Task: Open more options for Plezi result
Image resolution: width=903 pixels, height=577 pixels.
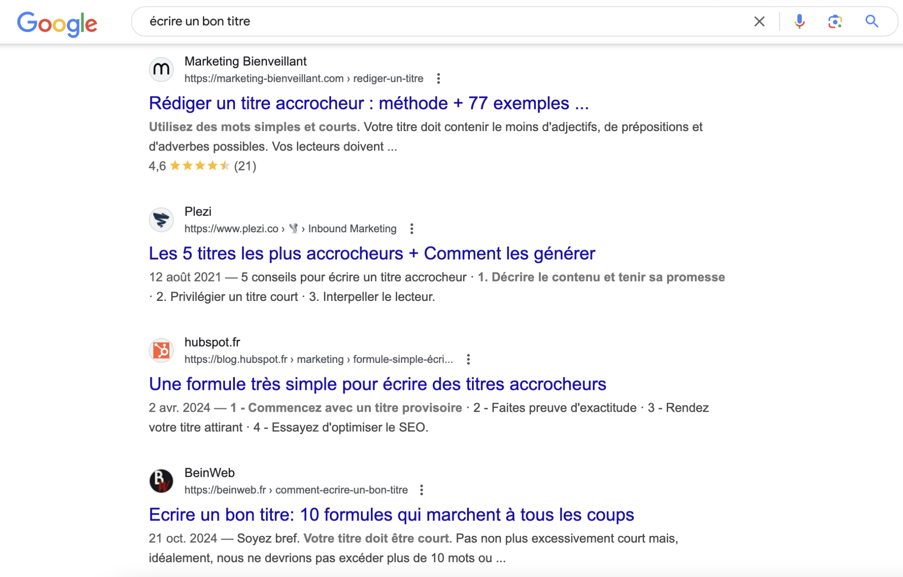Action: coord(412,229)
